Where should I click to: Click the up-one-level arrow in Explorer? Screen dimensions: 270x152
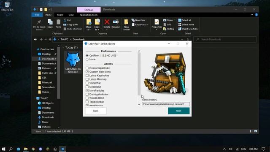[x=50, y=39]
